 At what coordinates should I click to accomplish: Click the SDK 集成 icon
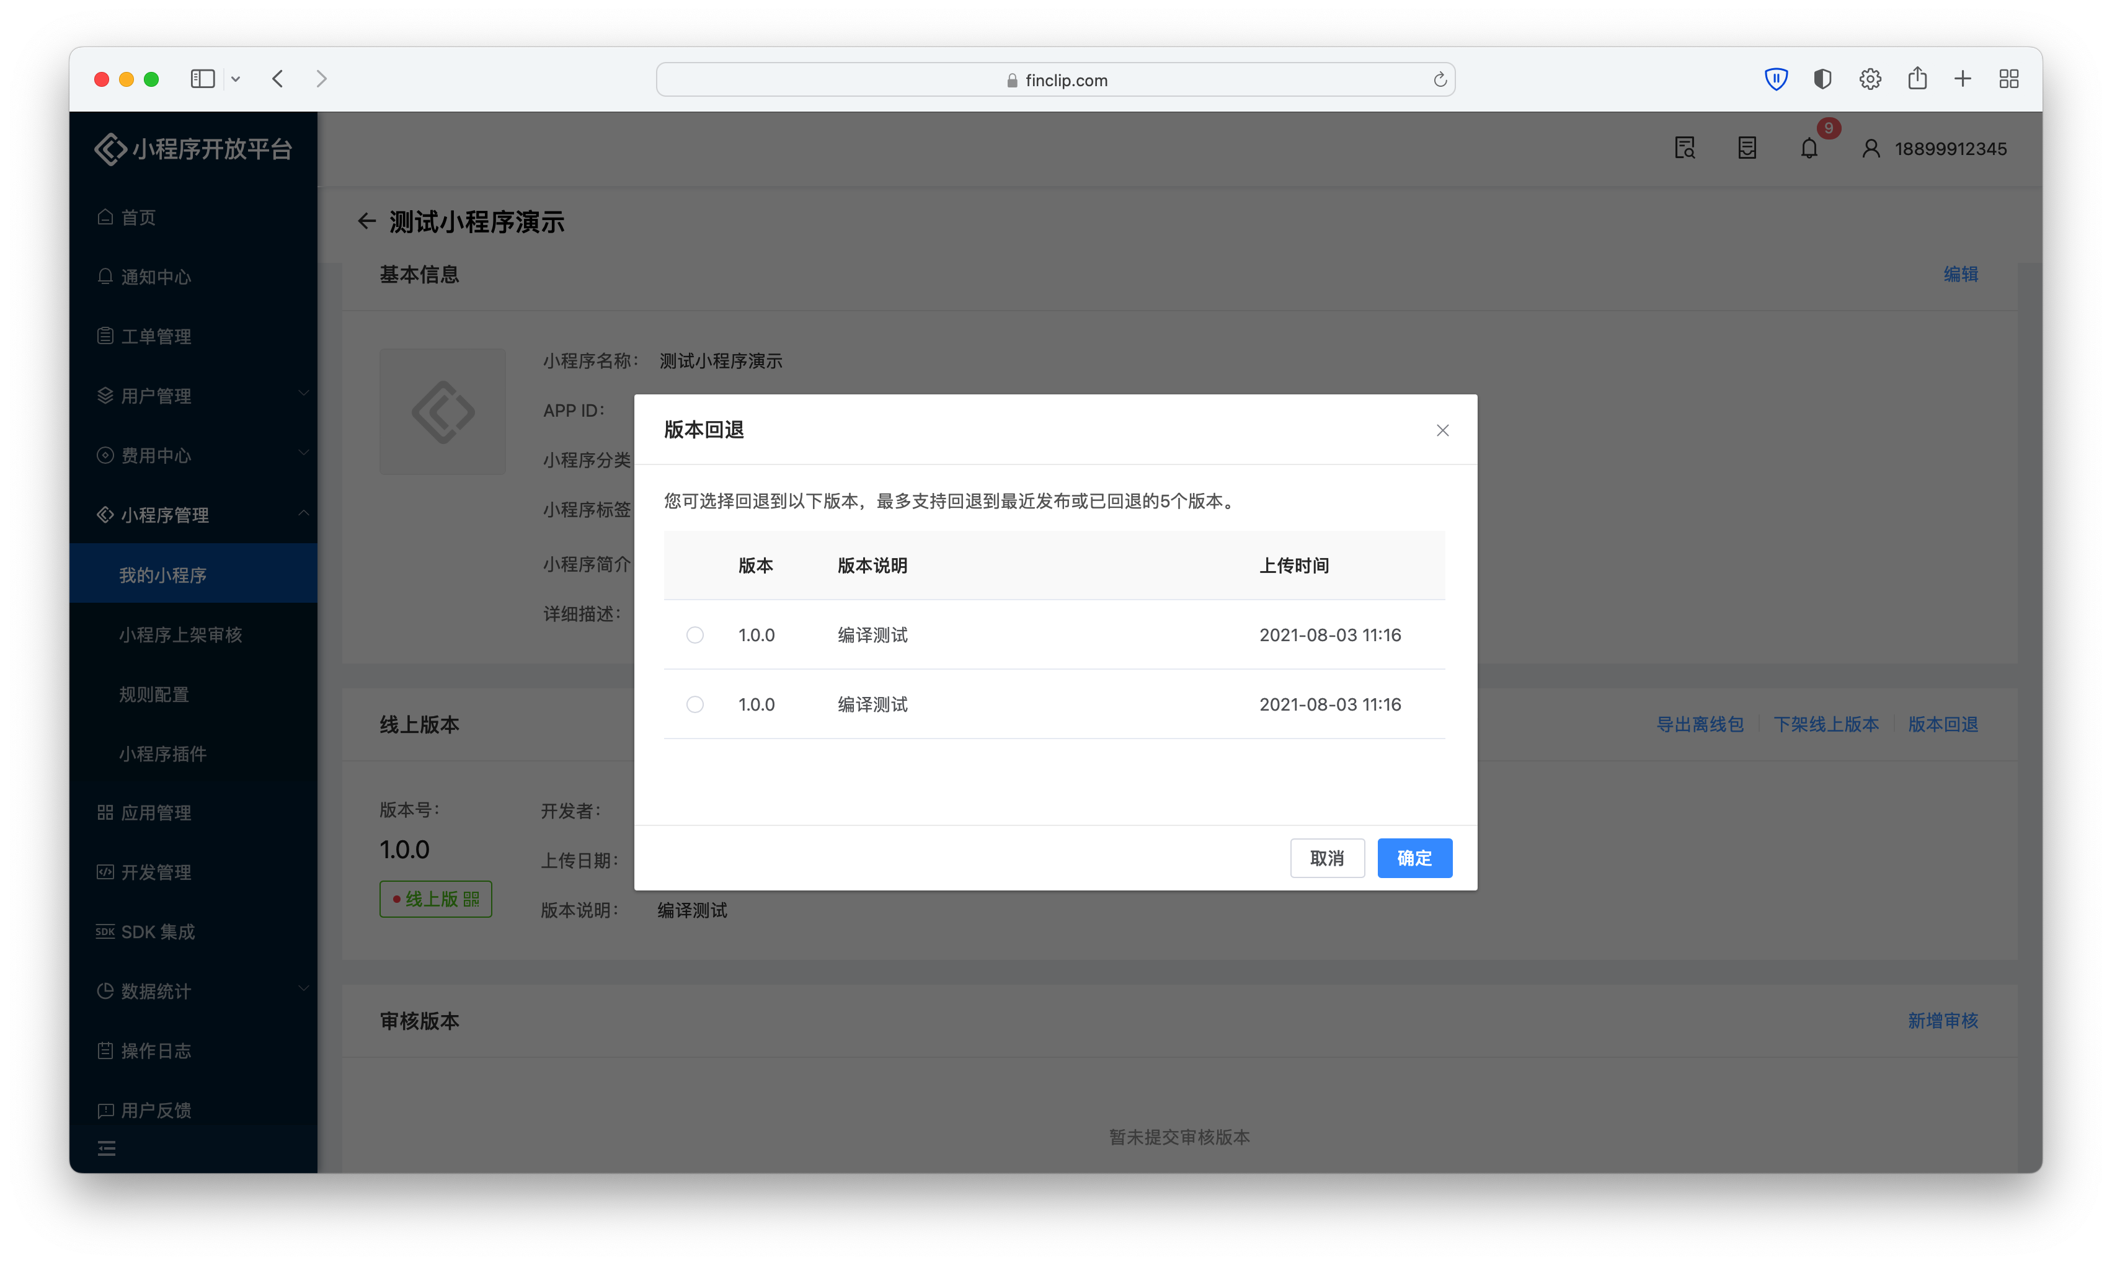(105, 931)
